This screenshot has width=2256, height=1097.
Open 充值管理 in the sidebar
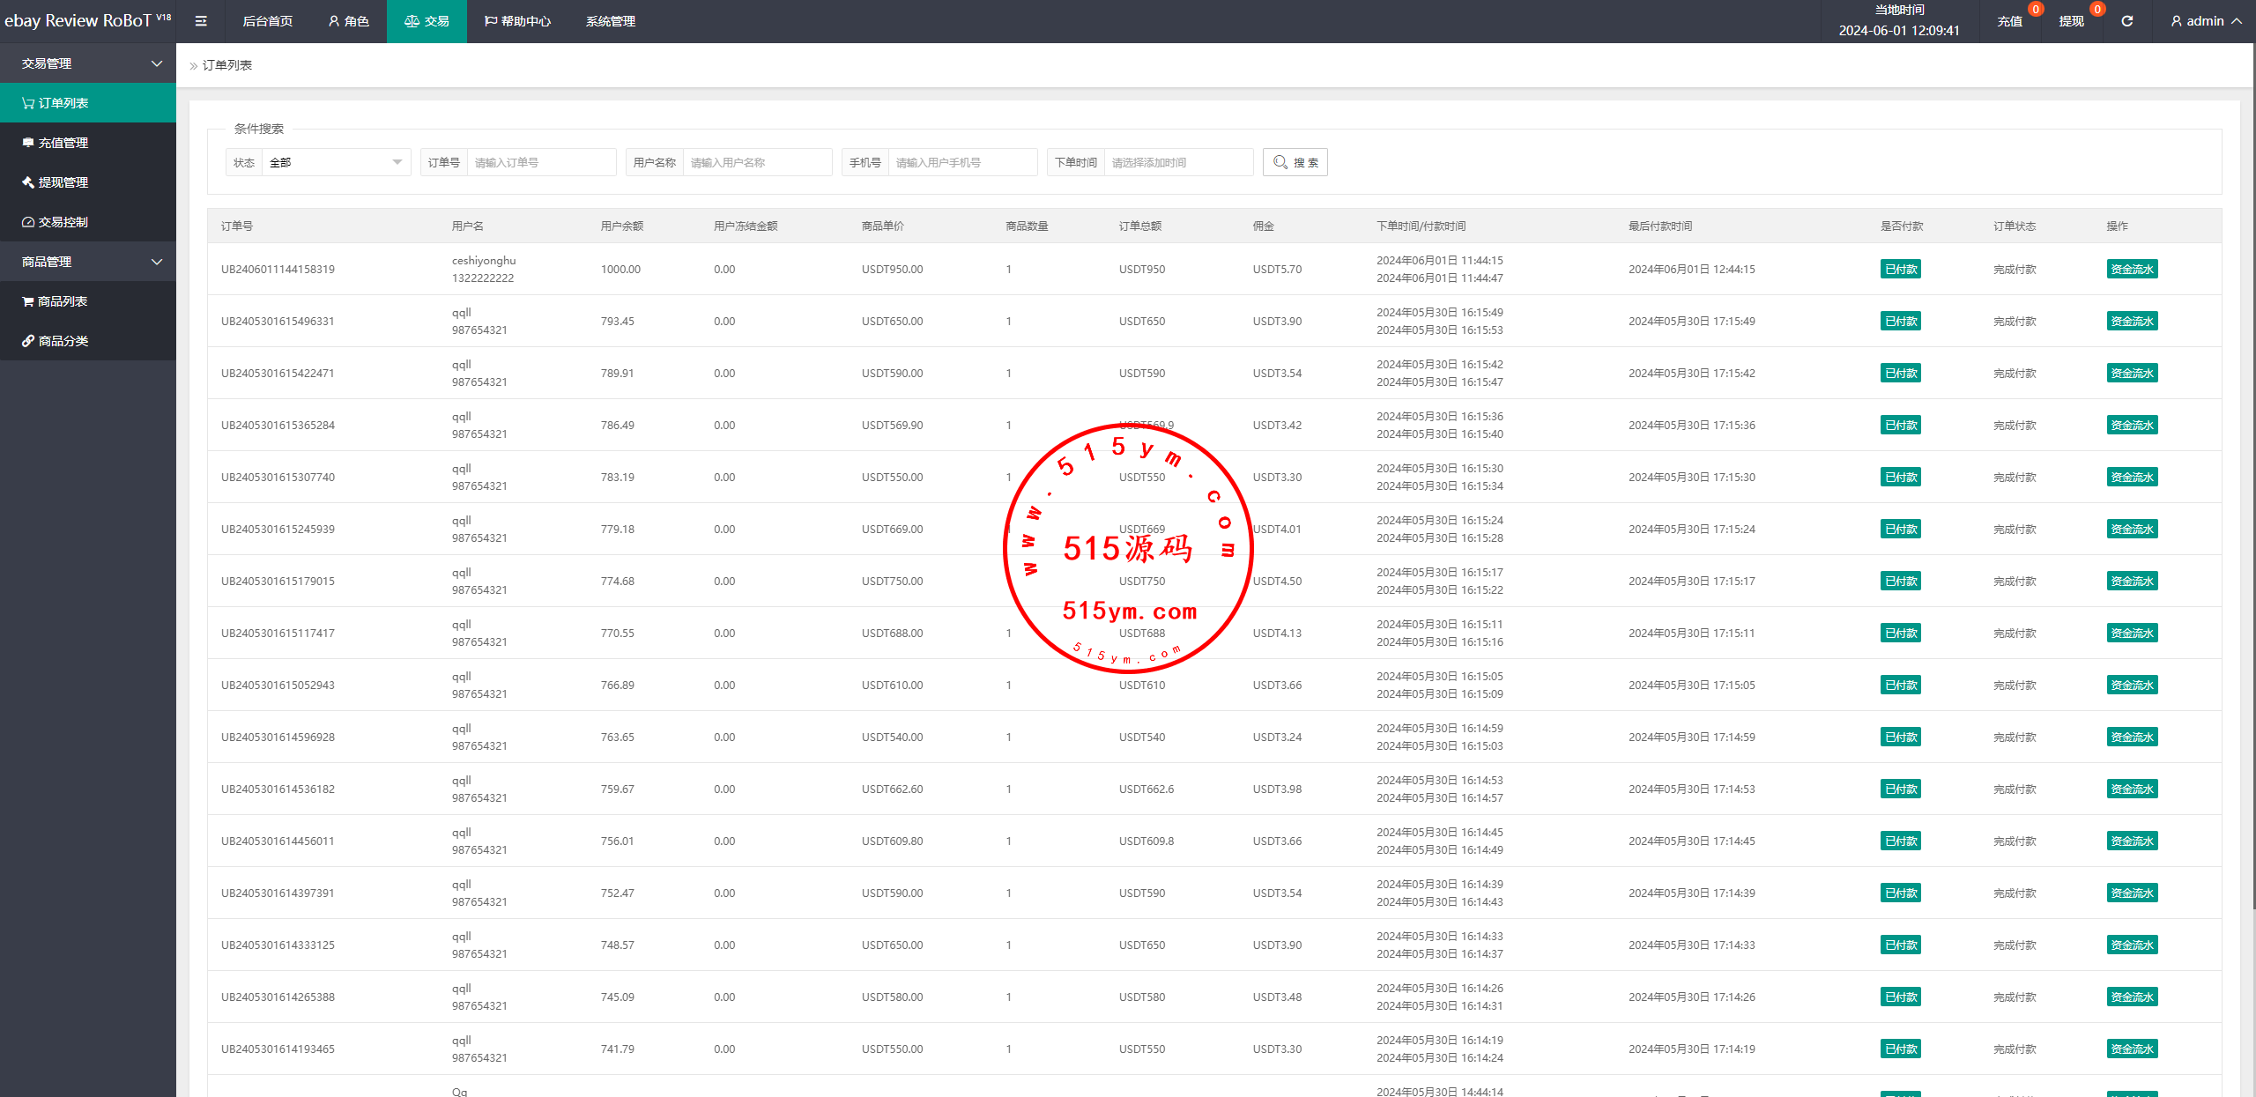[63, 143]
